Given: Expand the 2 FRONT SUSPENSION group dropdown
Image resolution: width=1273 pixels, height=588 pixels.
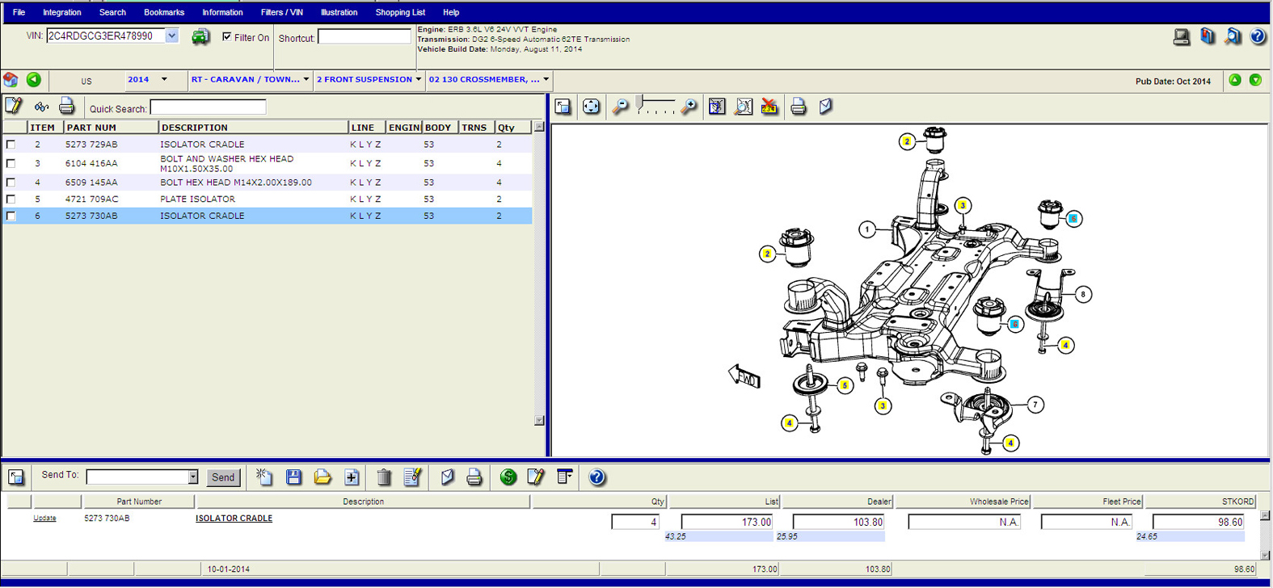Looking at the screenshot, I should pos(418,79).
